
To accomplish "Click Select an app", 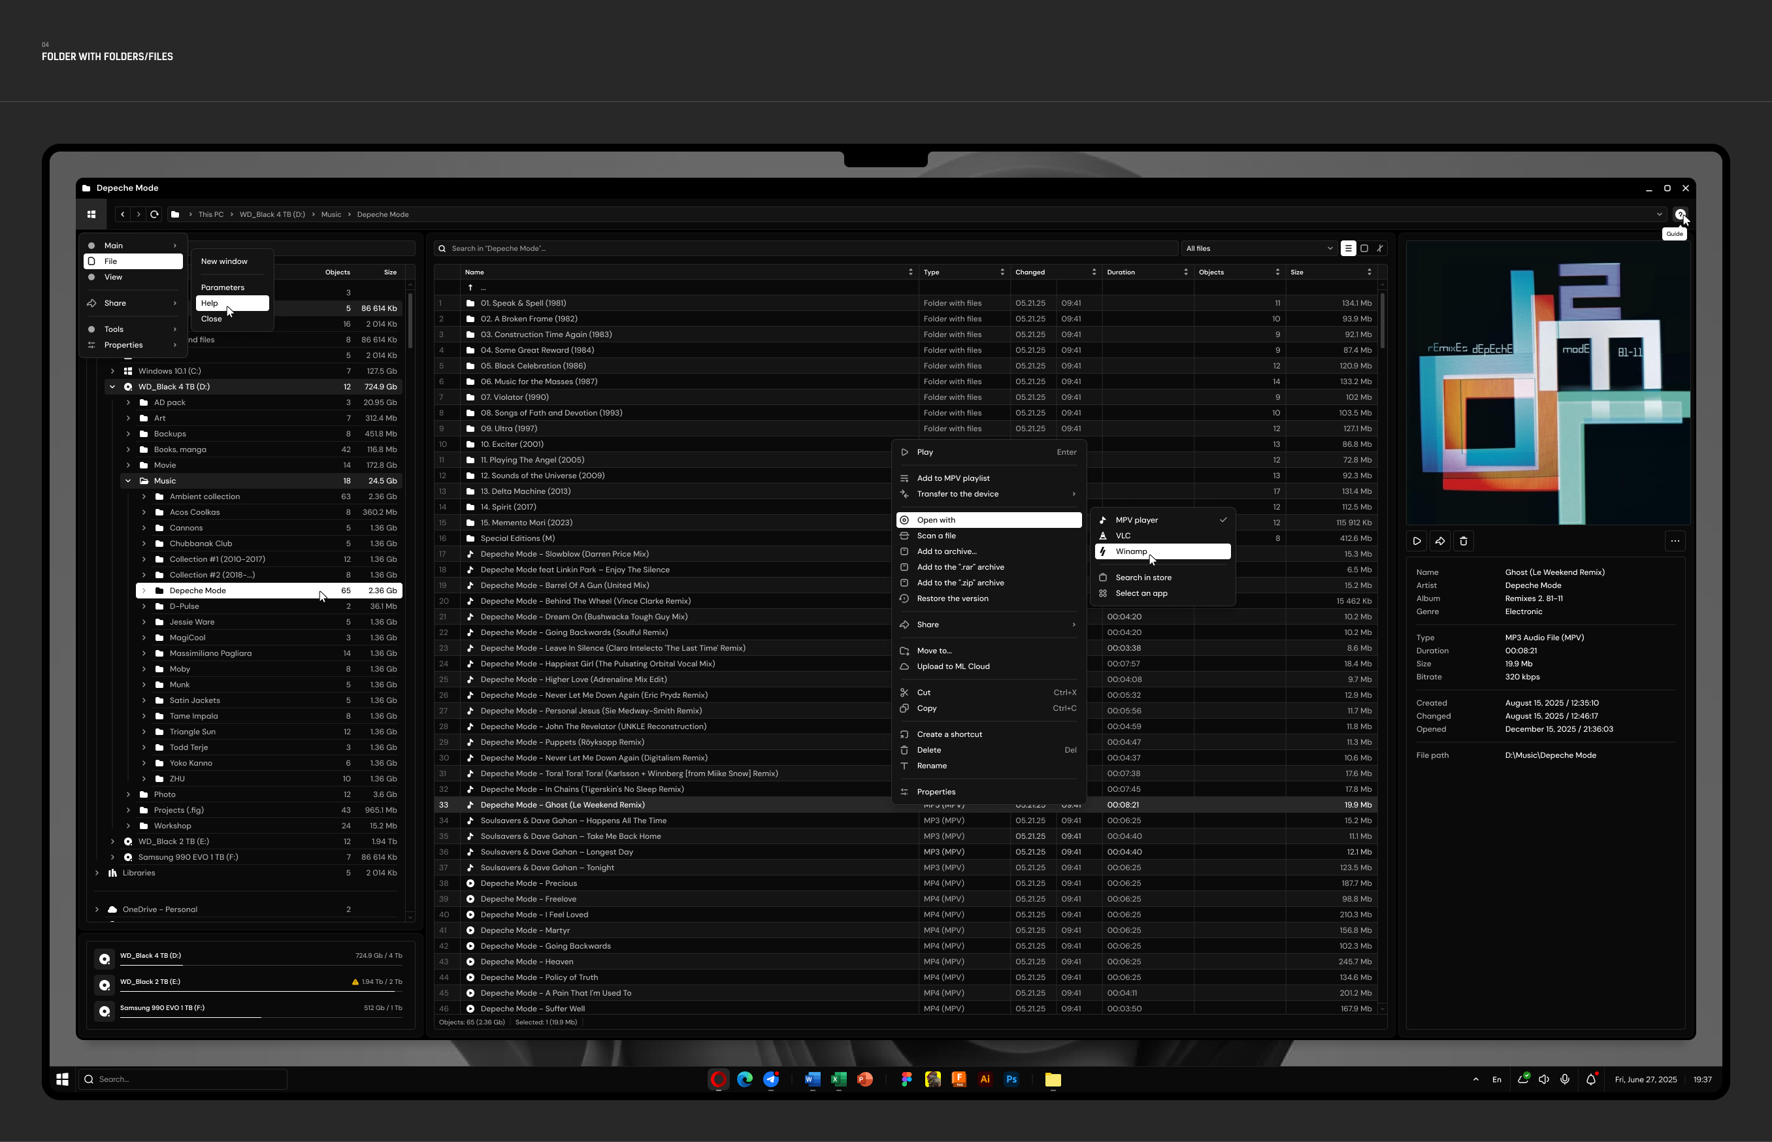I will (1141, 593).
